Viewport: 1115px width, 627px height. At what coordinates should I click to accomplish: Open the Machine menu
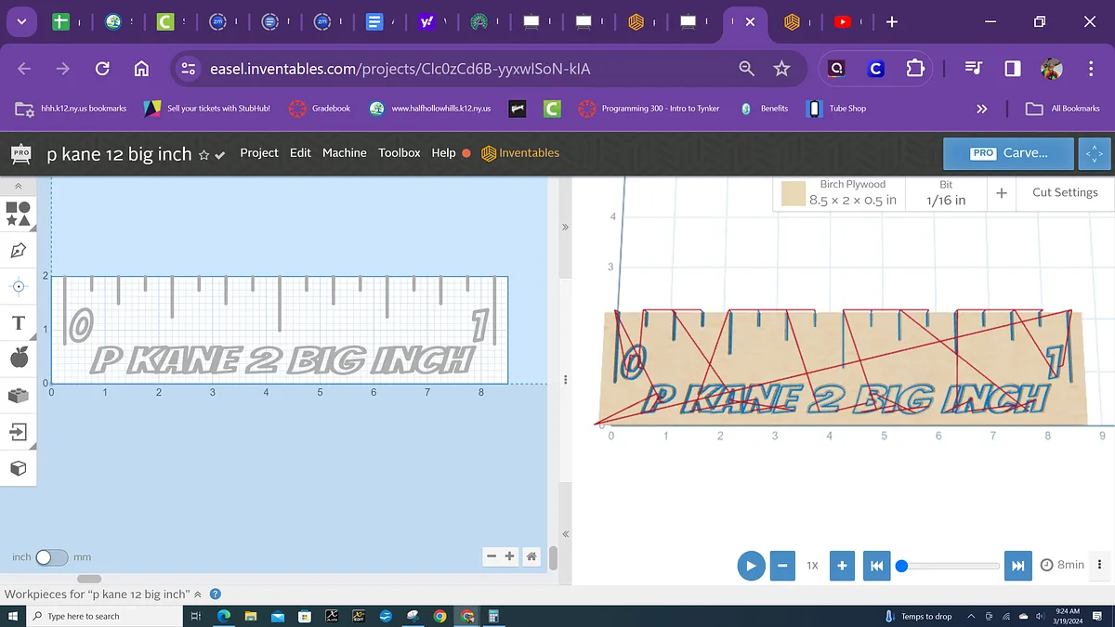(x=344, y=153)
